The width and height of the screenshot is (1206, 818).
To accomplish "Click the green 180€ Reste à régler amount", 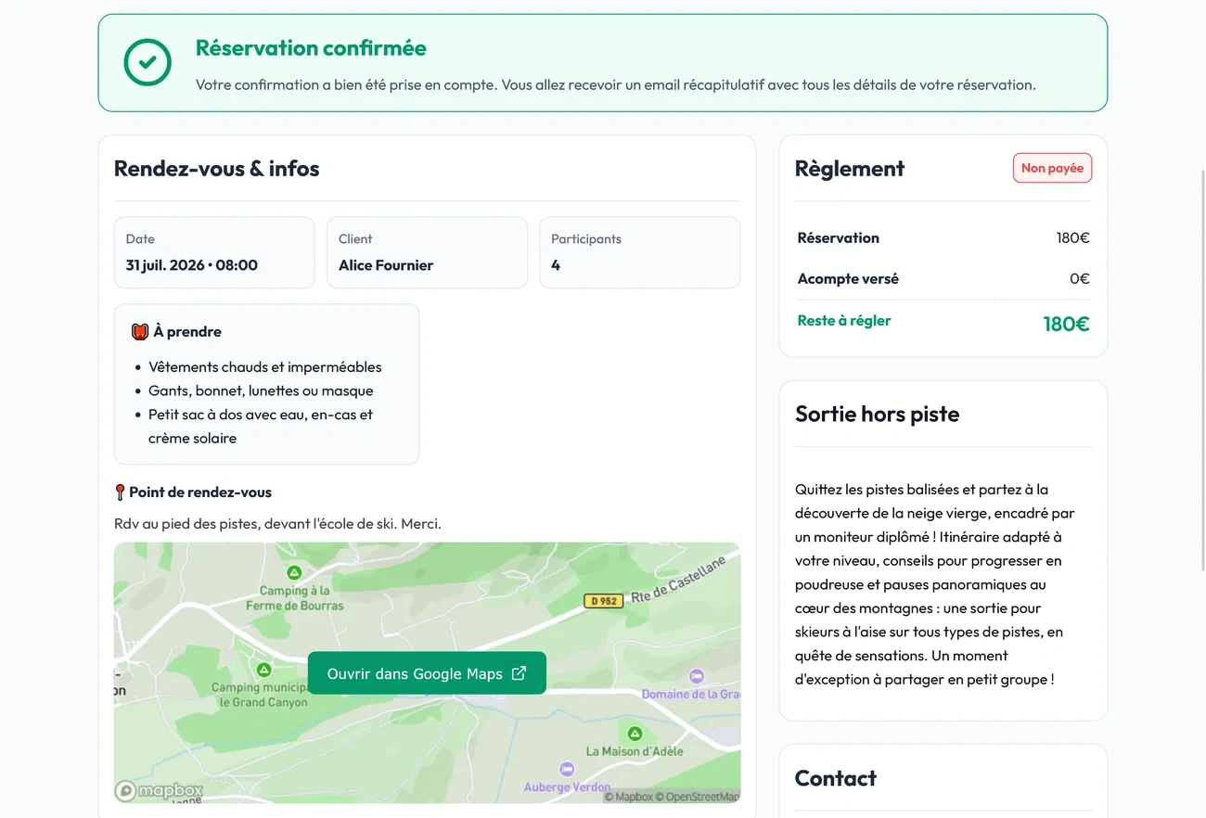I will [1067, 324].
